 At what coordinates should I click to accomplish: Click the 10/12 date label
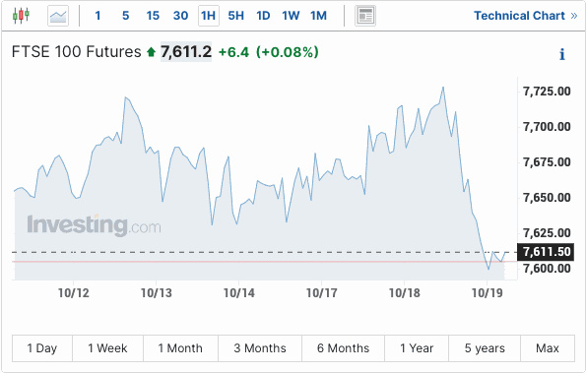point(74,293)
